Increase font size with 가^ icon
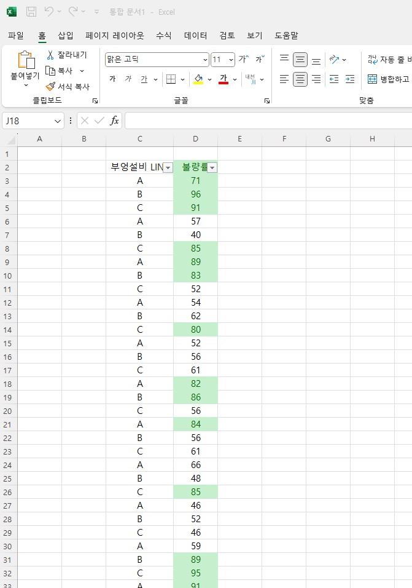The height and width of the screenshot is (588, 412). (x=244, y=59)
